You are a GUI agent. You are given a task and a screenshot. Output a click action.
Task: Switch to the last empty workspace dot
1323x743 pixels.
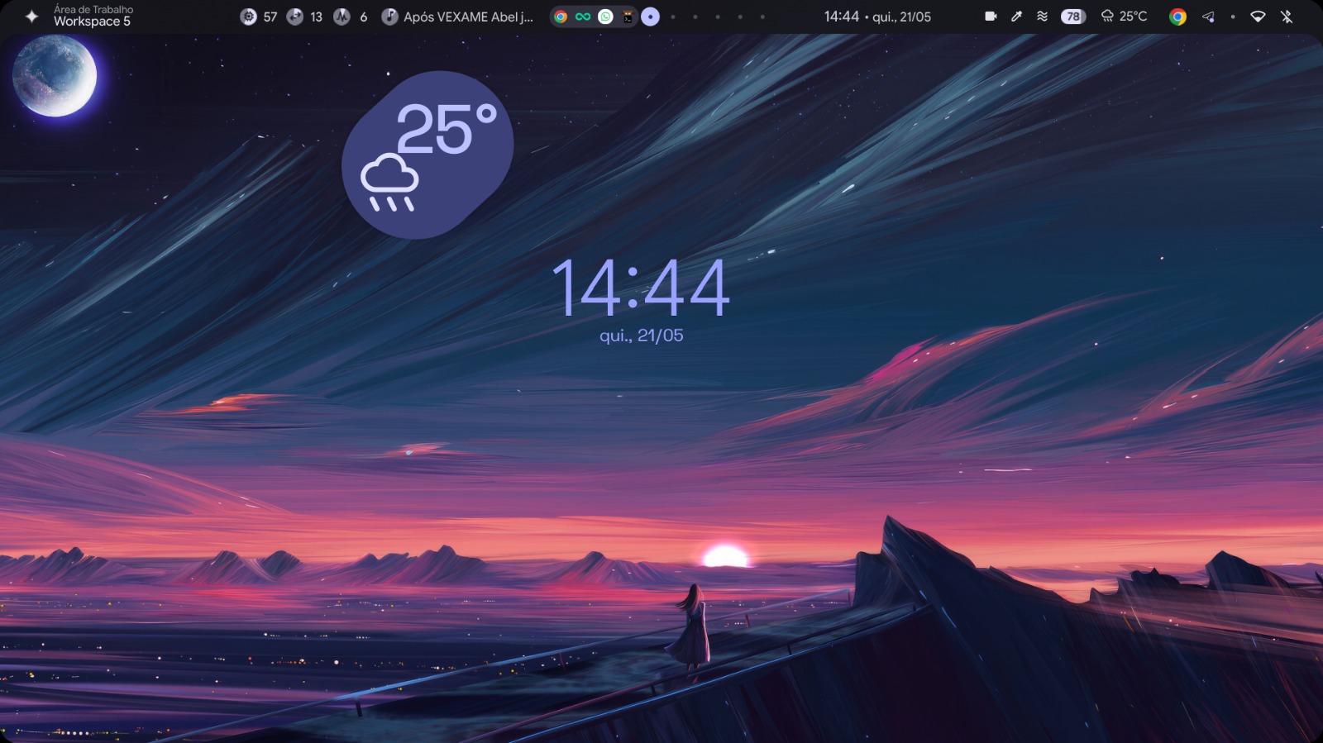762,17
